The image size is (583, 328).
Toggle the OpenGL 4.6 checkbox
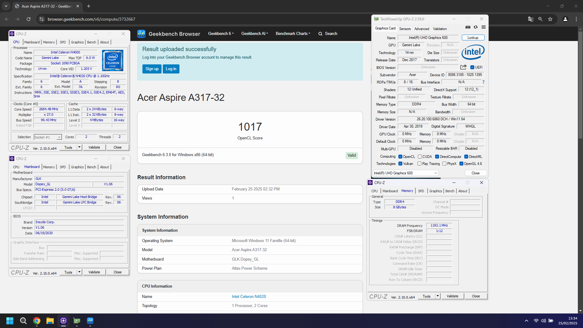point(461,164)
